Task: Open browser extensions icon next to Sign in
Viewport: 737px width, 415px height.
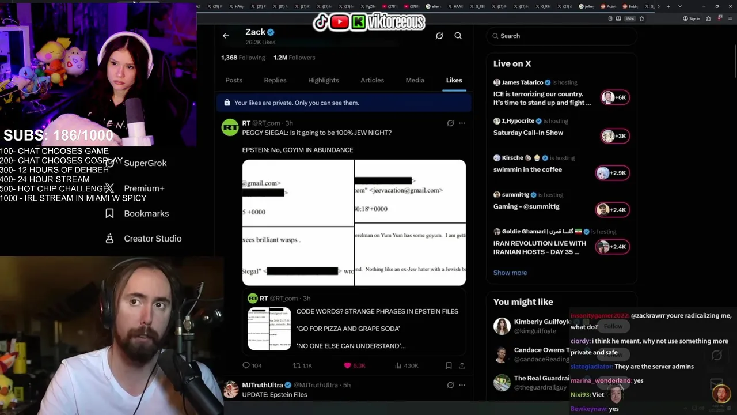Action: click(708, 18)
